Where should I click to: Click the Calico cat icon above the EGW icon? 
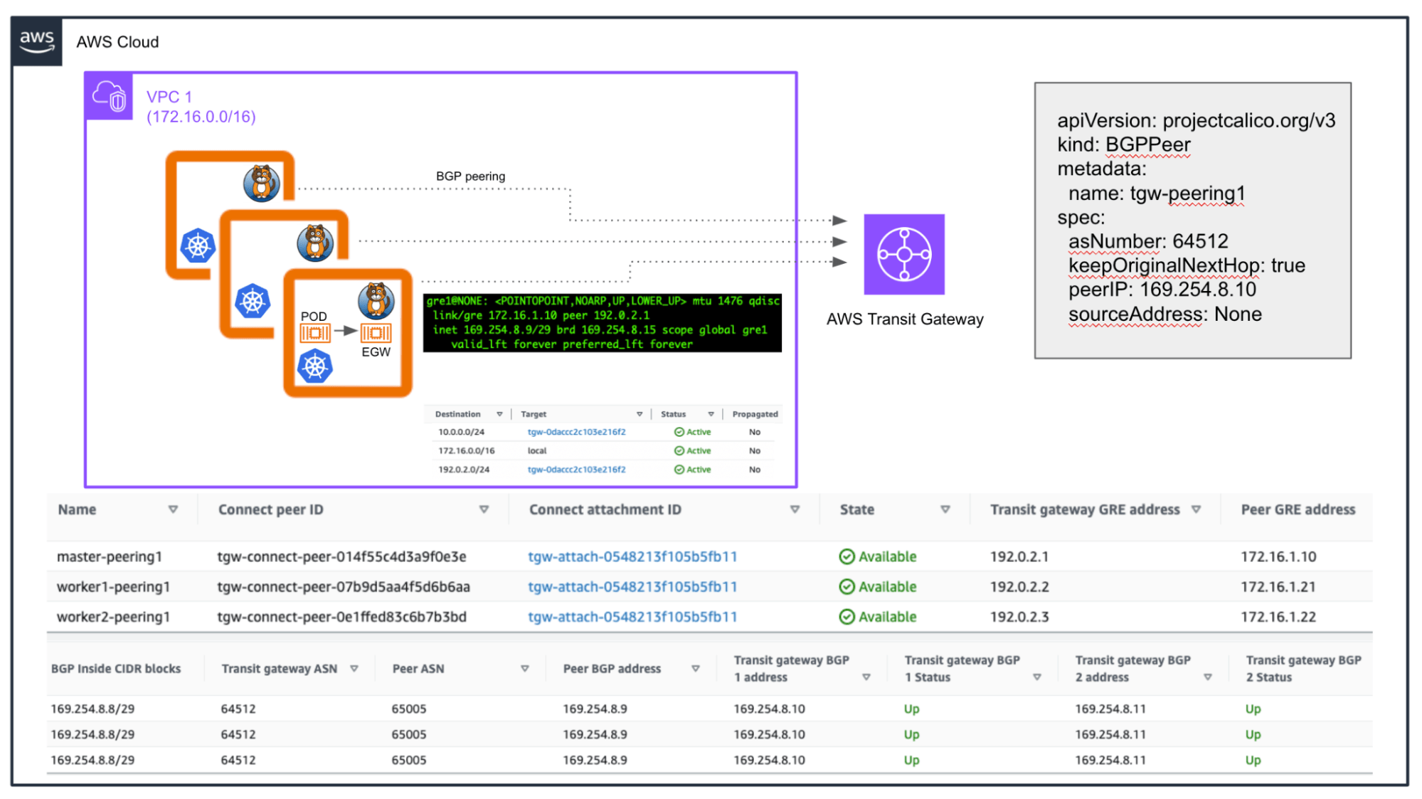click(376, 300)
